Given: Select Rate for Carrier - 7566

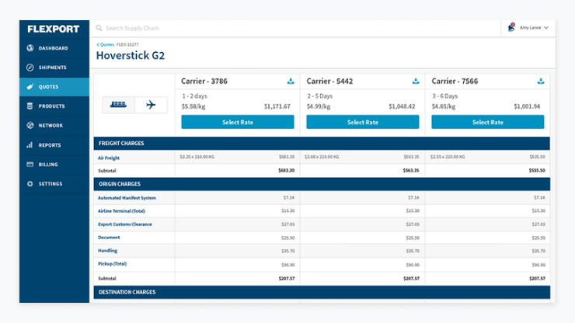Looking at the screenshot, I should (488, 122).
